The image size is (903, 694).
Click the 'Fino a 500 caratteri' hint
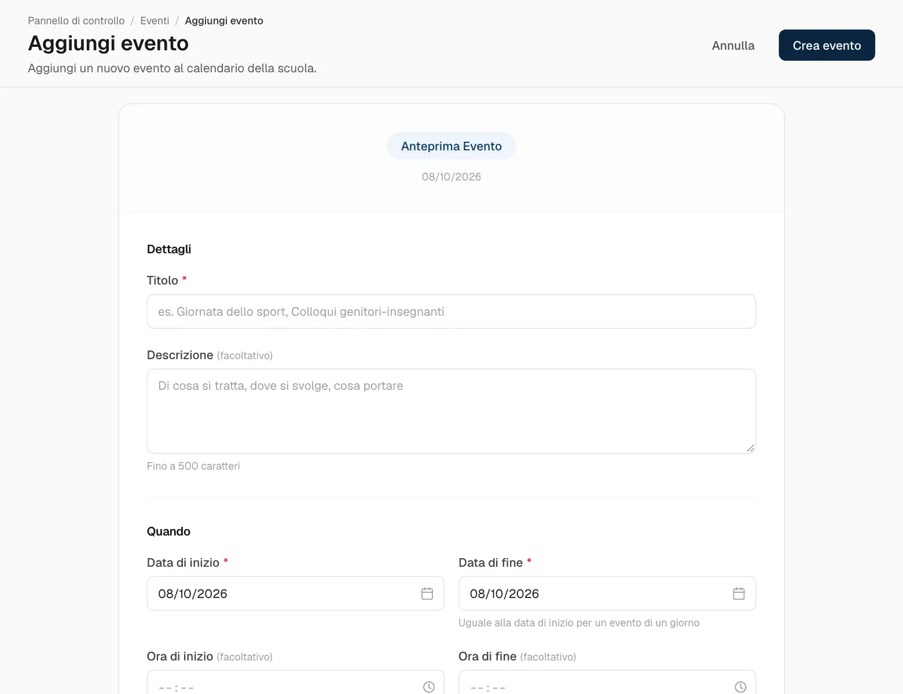click(193, 466)
